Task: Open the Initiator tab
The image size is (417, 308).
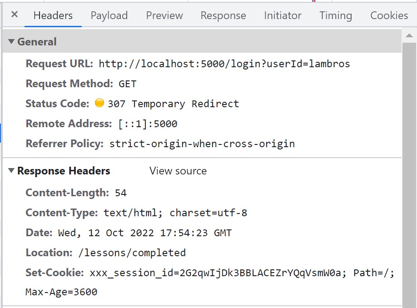Action: pos(283,15)
